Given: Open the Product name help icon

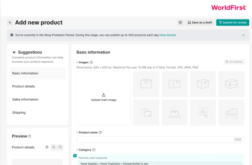Looking at the screenshot, I should [100, 132].
